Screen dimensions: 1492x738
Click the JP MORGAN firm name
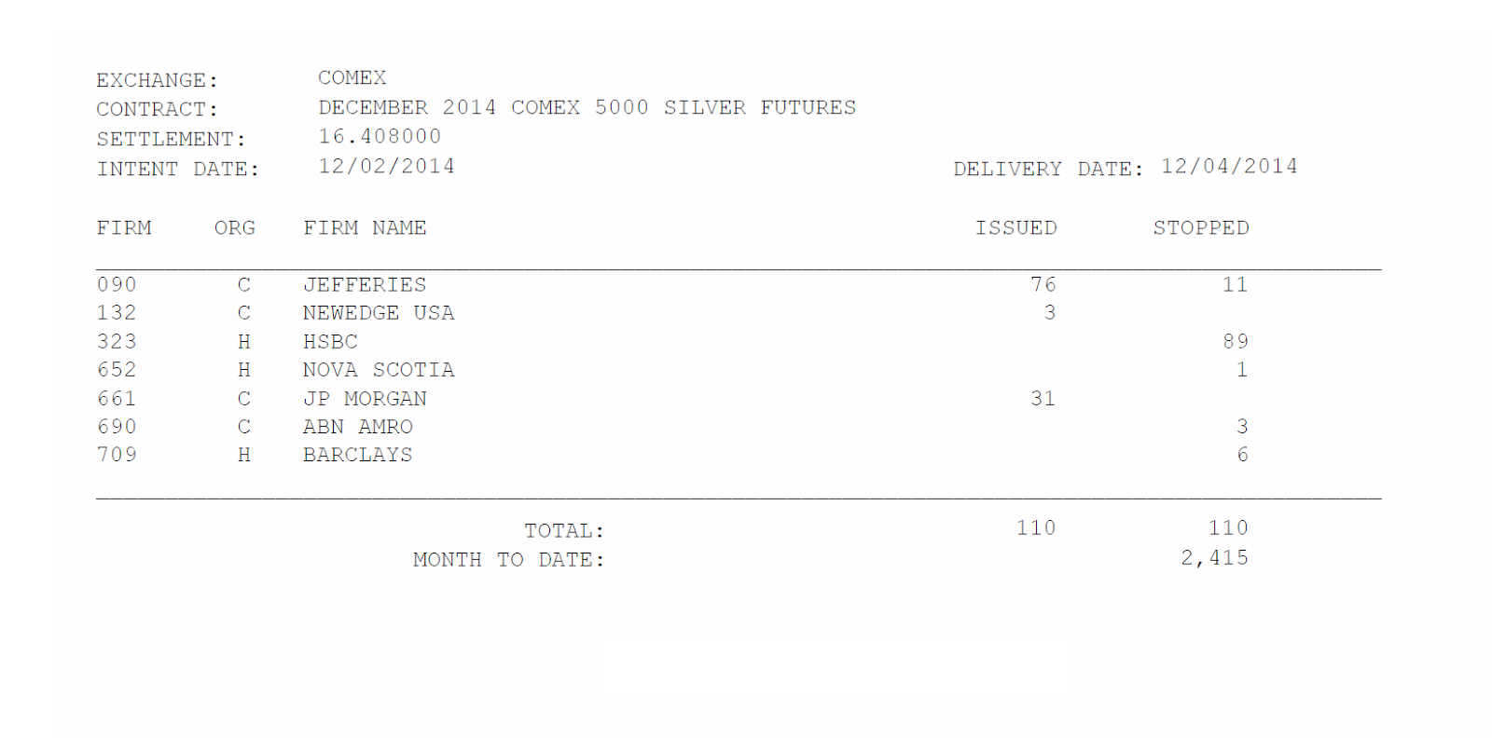coord(365,399)
